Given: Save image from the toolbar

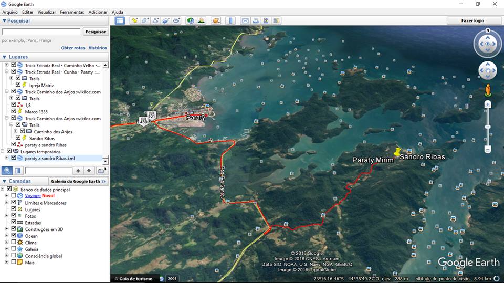Looking at the screenshot, I should click(x=266, y=20).
